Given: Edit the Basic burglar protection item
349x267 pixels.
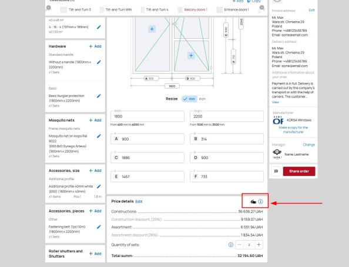Looking at the screenshot, I should [99, 96].
